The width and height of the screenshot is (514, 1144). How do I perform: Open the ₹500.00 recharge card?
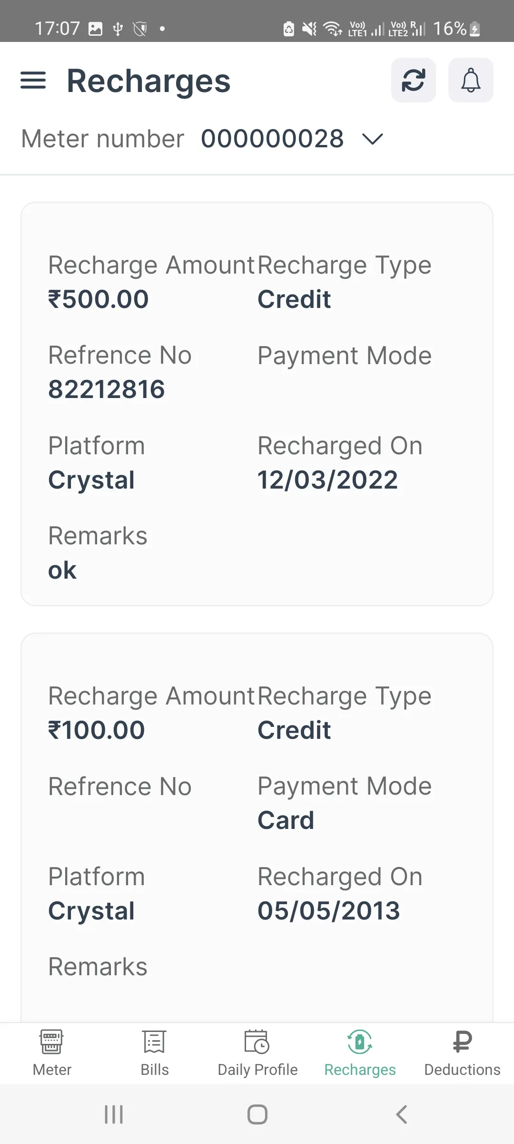(x=257, y=404)
